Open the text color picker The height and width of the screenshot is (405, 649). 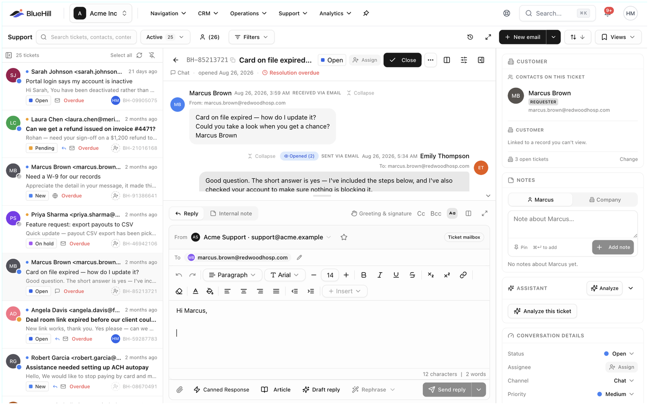click(196, 291)
